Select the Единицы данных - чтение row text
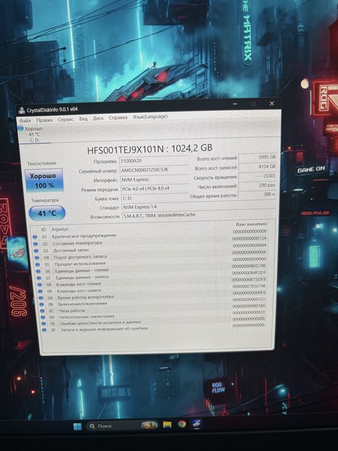 point(82,271)
